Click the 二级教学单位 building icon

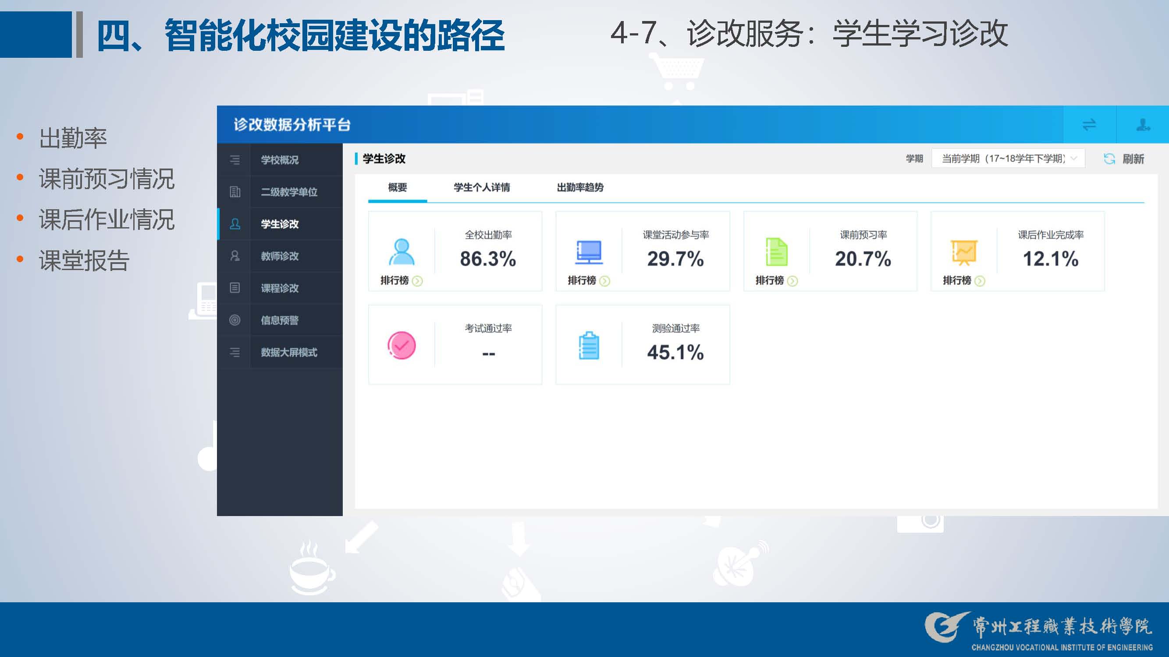[235, 192]
